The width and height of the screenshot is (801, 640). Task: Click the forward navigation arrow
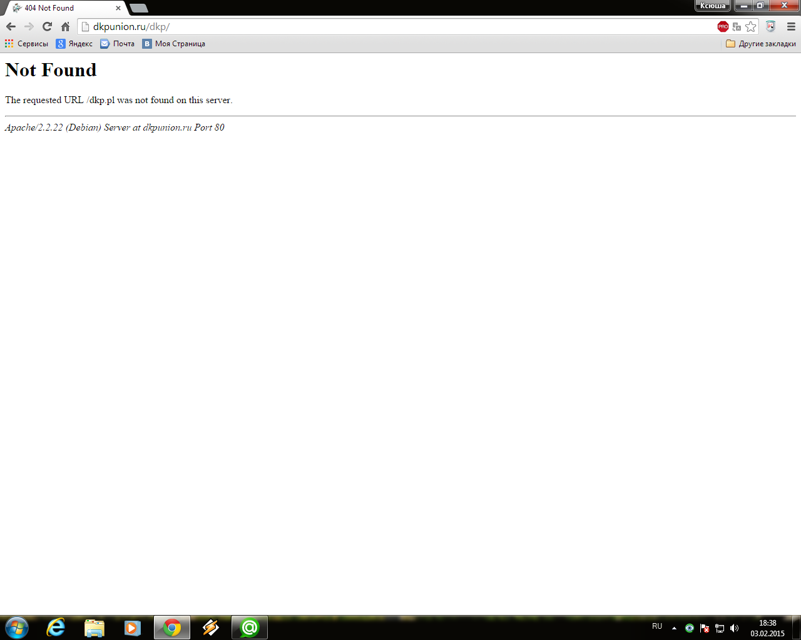coord(29,26)
